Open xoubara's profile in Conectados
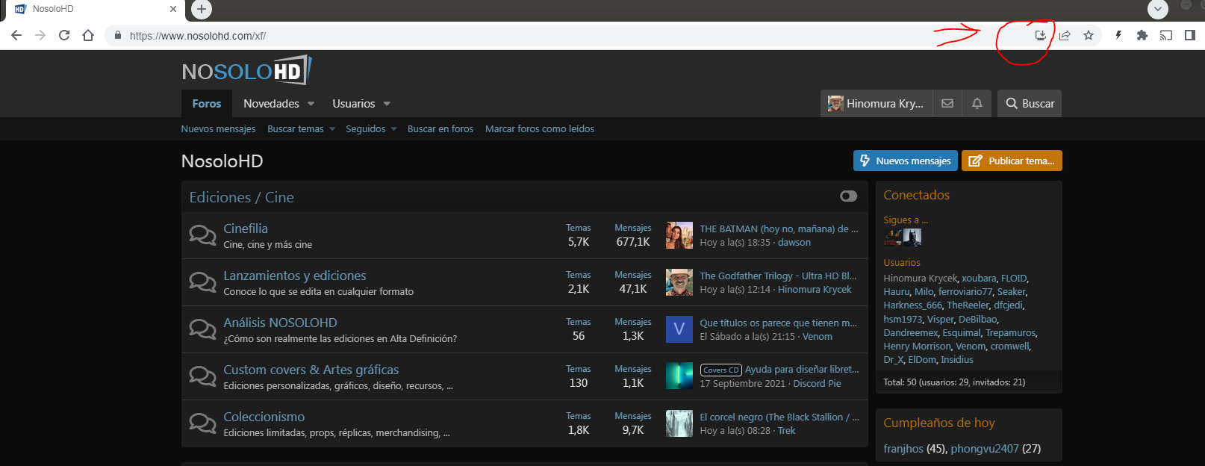This screenshot has width=1205, height=466. (979, 278)
